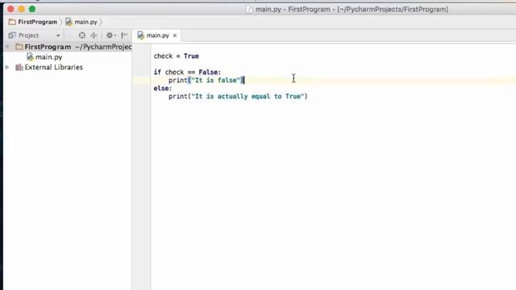Switch to the main.py editor tab
Image resolution: width=516 pixels, height=290 pixels.
[x=158, y=35]
